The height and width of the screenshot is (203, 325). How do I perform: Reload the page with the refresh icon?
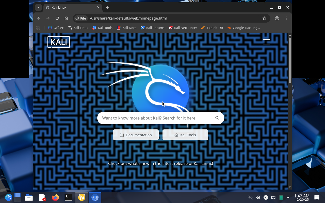57,18
